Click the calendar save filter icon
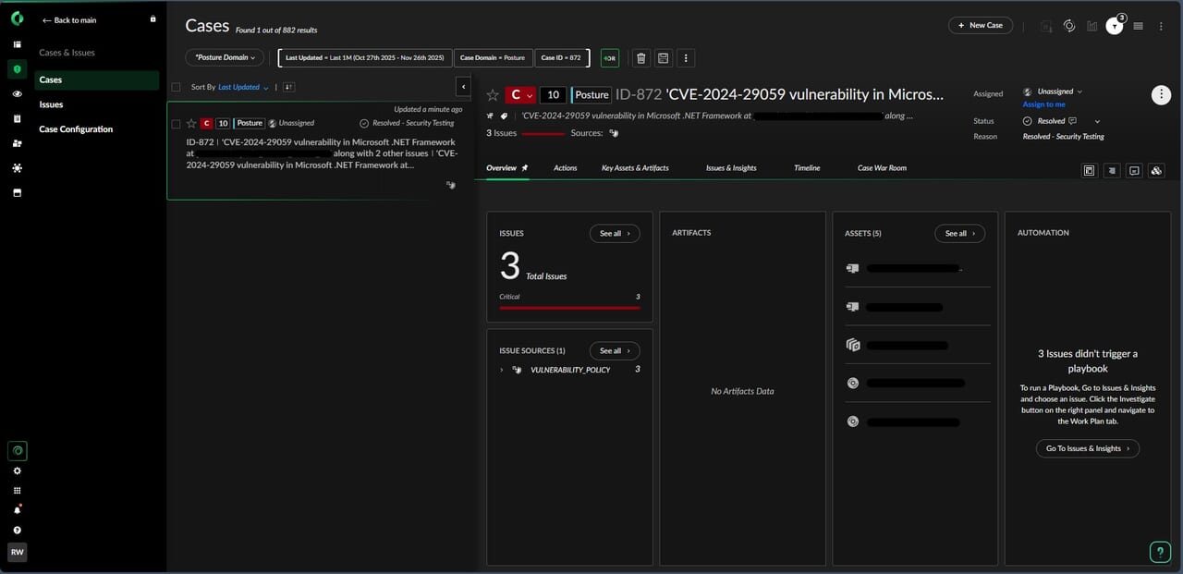This screenshot has width=1183, height=574. point(663,58)
